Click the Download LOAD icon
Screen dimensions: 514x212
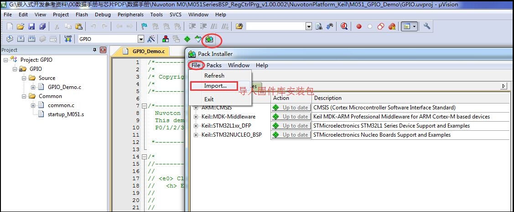(x=68, y=39)
